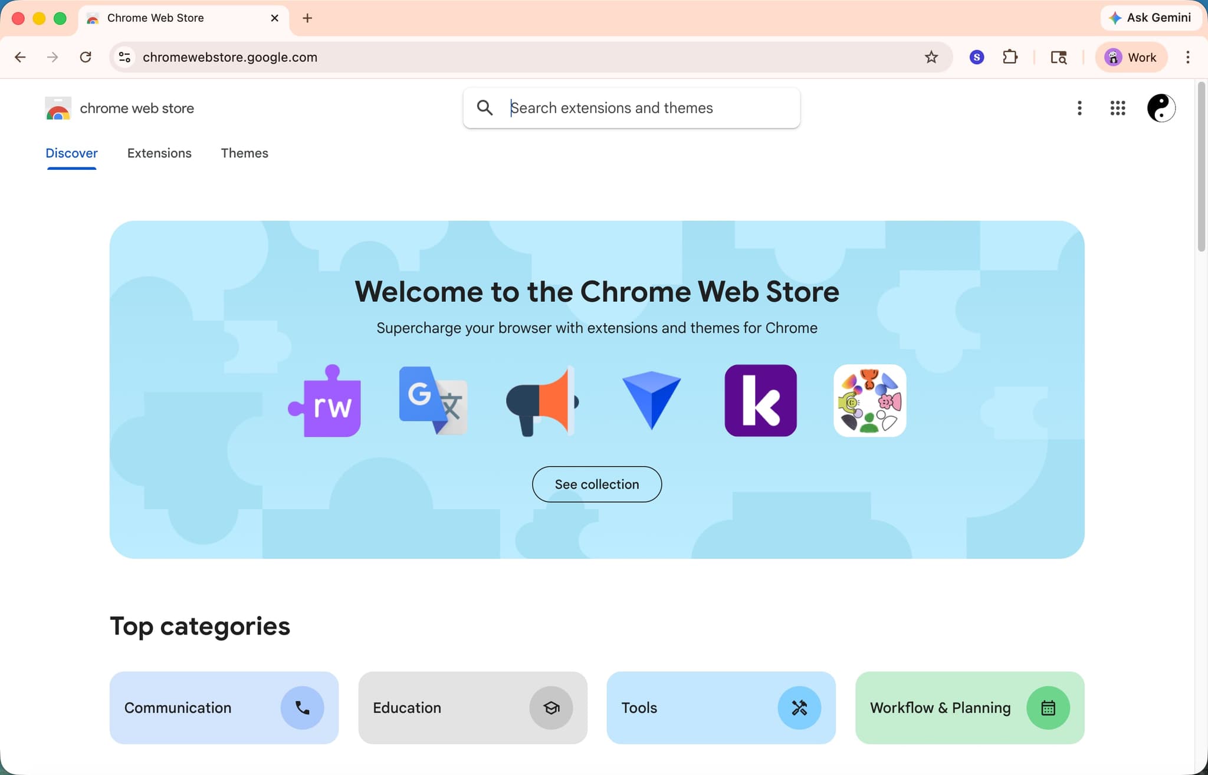Click the colorful collage extension icon
Screen dimensions: 1208x775
[x=869, y=401]
